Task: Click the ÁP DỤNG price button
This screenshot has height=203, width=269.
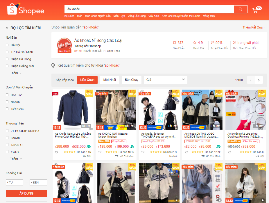Action: (x=26, y=193)
